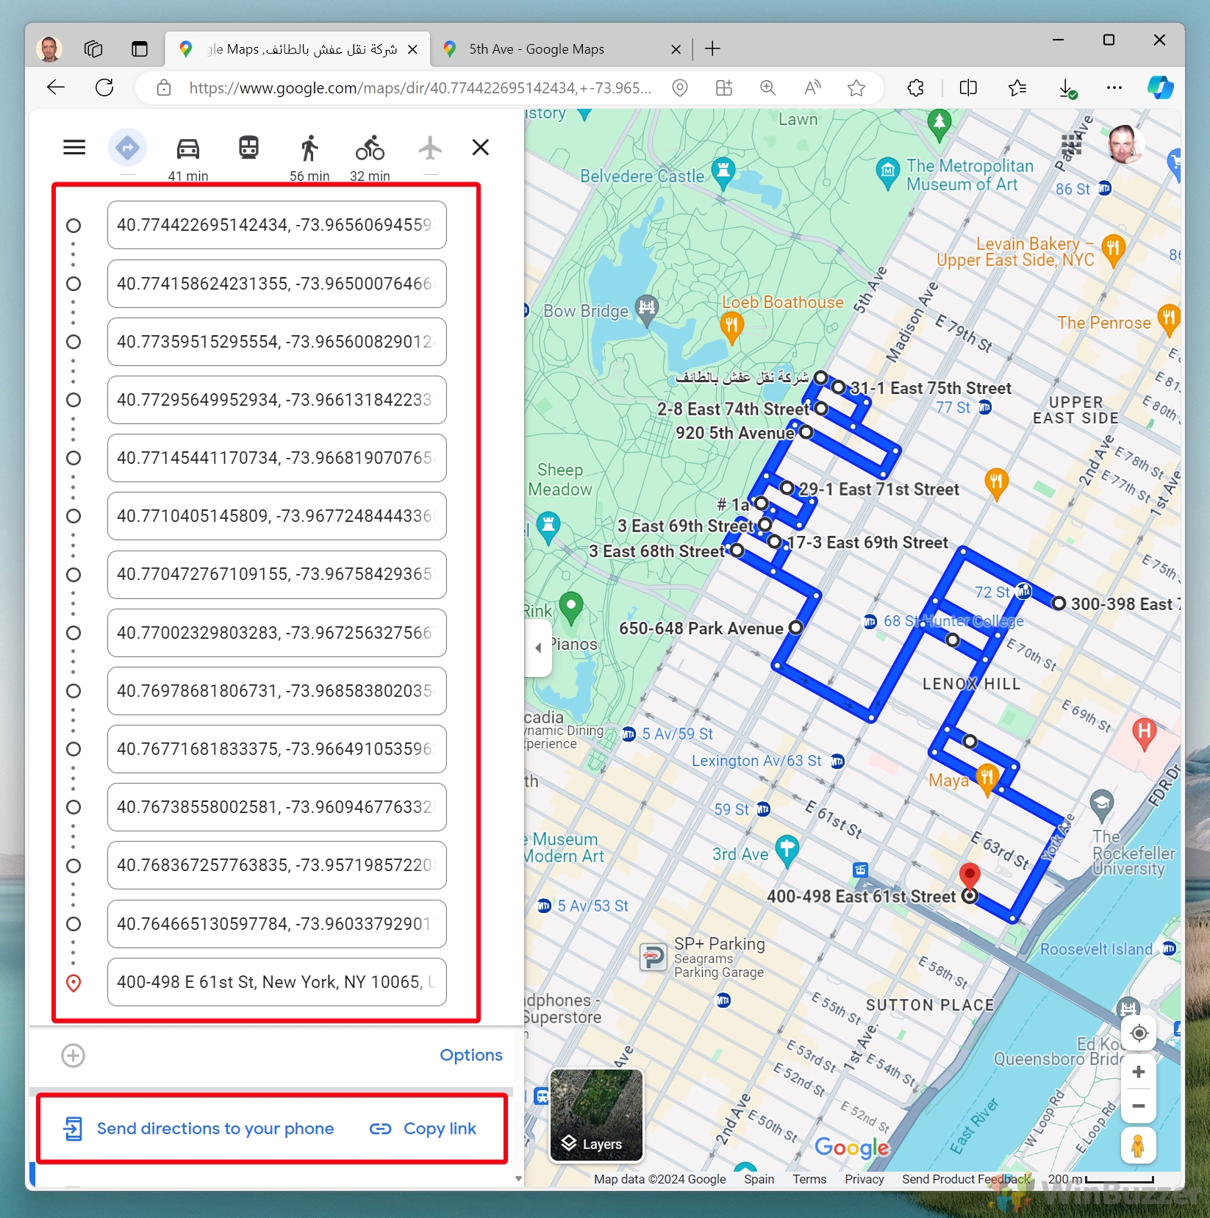Click the site location permission icon

click(680, 88)
